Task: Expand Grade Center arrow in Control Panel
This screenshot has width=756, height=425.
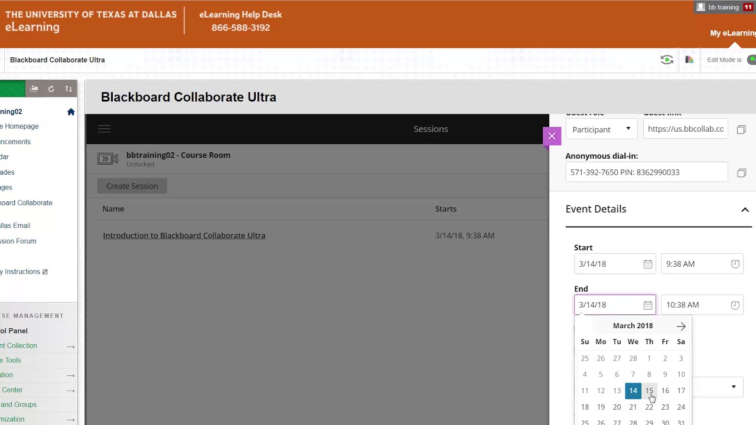Action: 71,390
